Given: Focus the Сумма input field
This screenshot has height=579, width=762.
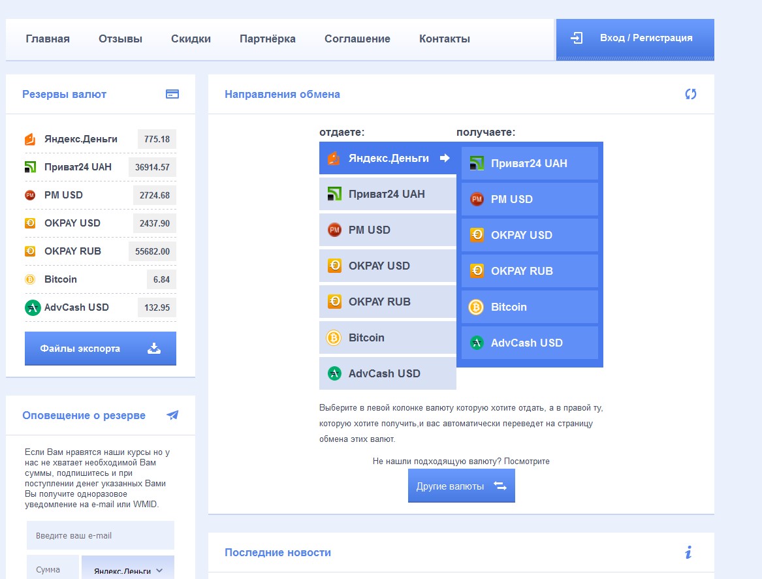Looking at the screenshot, I should coord(52,567).
